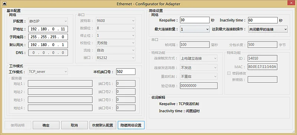Image resolution: width=297 pixels, height=135 pixels.
Task: Open the 连接发送消息 dropdown showing 不发送
Action: click(x=199, y=67)
